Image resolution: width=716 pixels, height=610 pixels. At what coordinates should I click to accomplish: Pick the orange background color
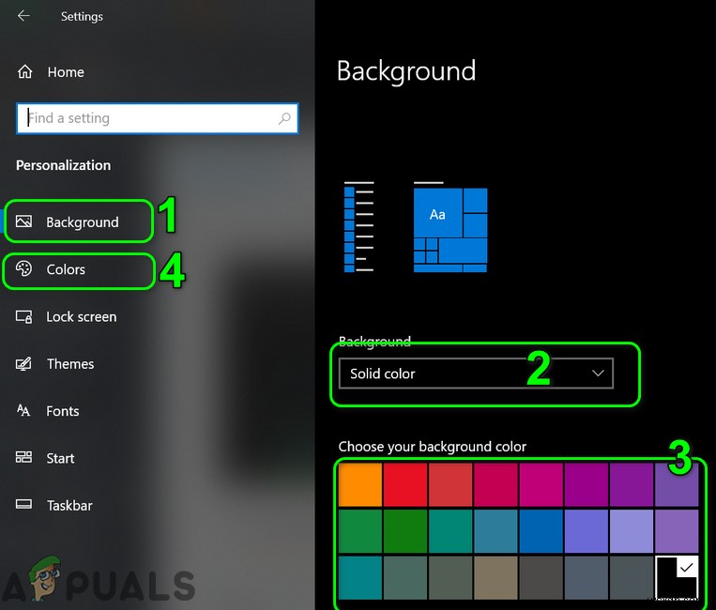click(359, 484)
